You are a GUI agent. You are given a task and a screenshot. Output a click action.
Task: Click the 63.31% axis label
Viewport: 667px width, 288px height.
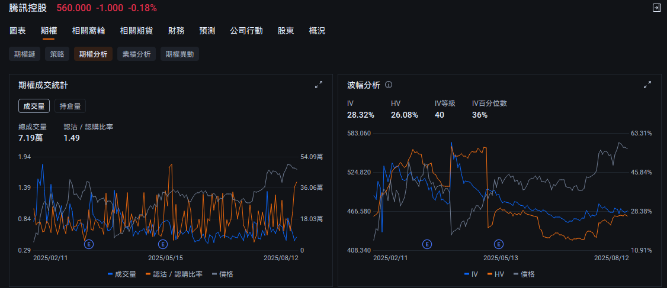pyautogui.click(x=642, y=133)
